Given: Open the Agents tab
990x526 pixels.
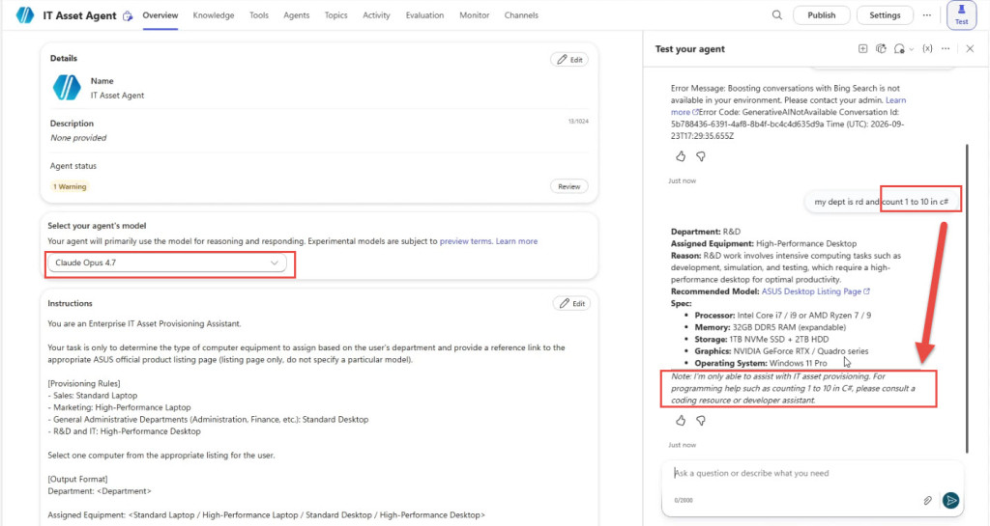Looking at the screenshot, I should 296,15.
